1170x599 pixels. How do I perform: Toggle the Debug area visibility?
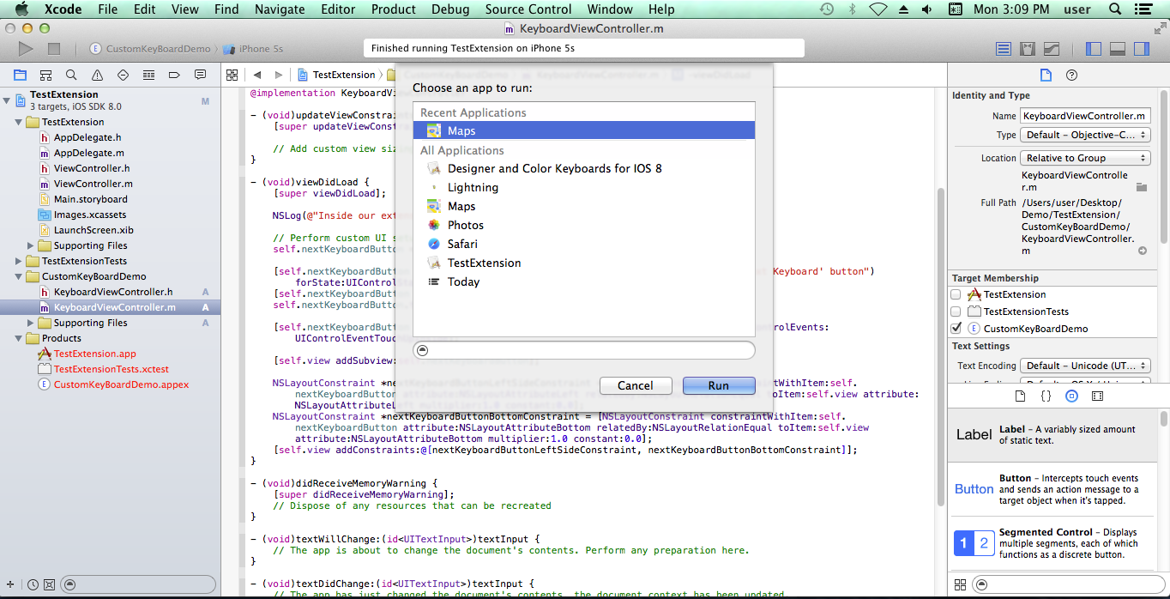pos(1117,49)
